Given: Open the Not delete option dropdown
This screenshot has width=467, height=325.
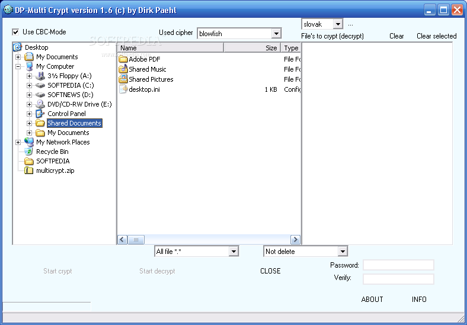Looking at the screenshot, I should pos(343,252).
